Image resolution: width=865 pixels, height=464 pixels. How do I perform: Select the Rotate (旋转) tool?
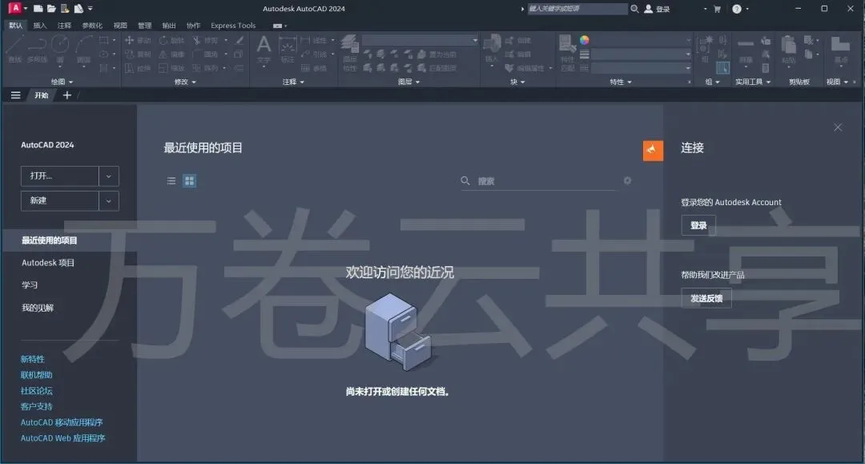pyautogui.click(x=171, y=40)
